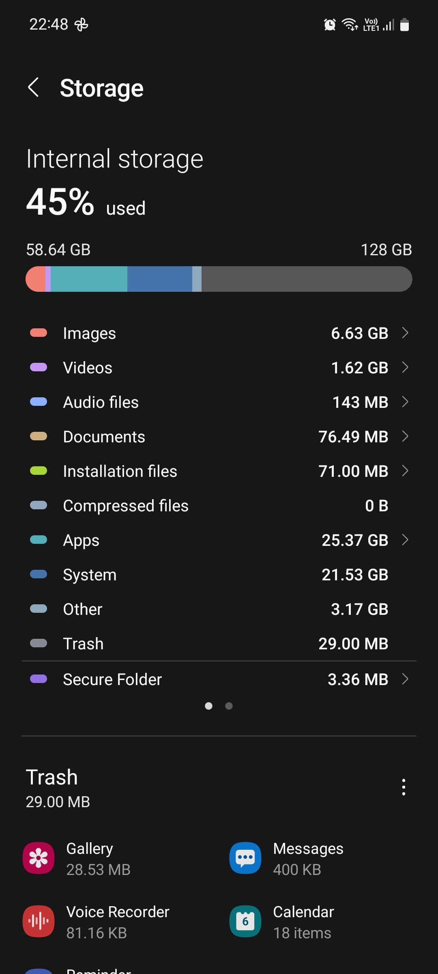
Task: Open the Documents storage category
Action: point(104,437)
